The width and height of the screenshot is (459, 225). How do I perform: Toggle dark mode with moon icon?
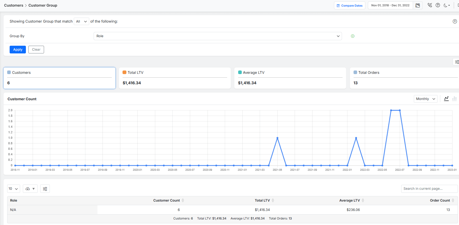tap(446, 5)
